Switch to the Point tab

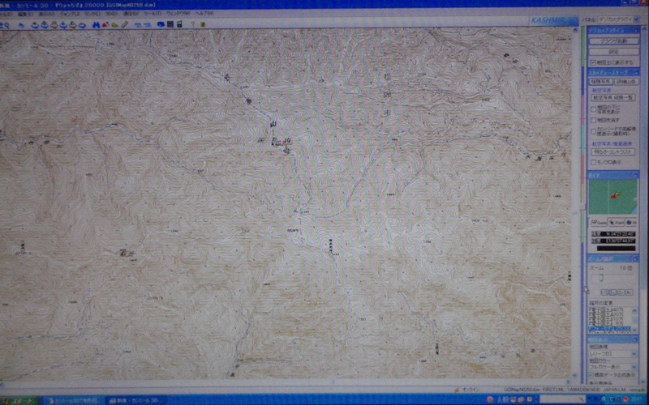coord(616,222)
